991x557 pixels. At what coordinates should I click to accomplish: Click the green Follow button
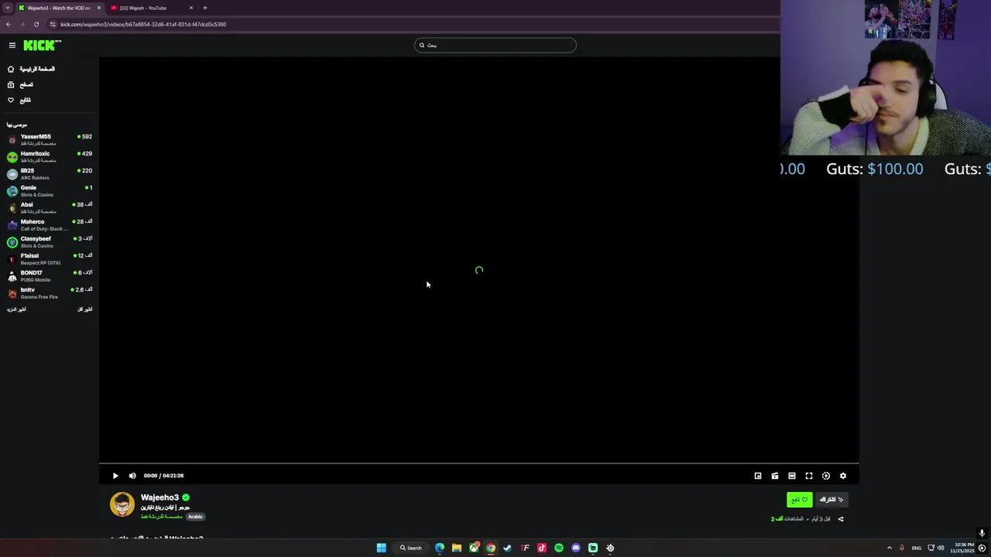pyautogui.click(x=800, y=500)
